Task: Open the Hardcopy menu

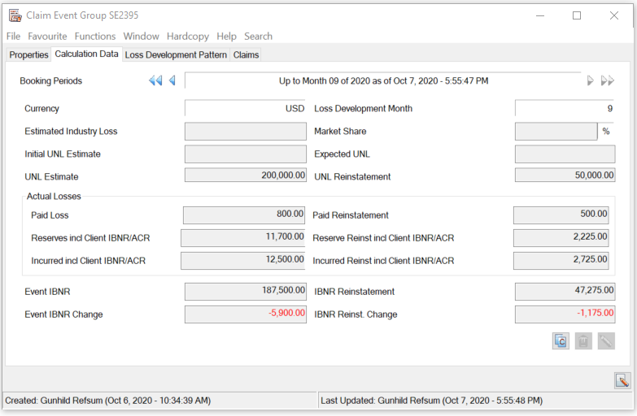Action: pyautogui.click(x=188, y=37)
